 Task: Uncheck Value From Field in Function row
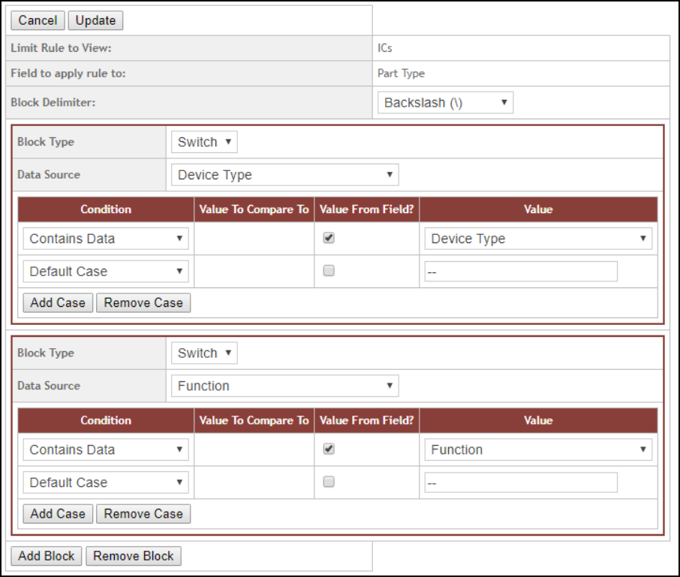click(x=329, y=449)
